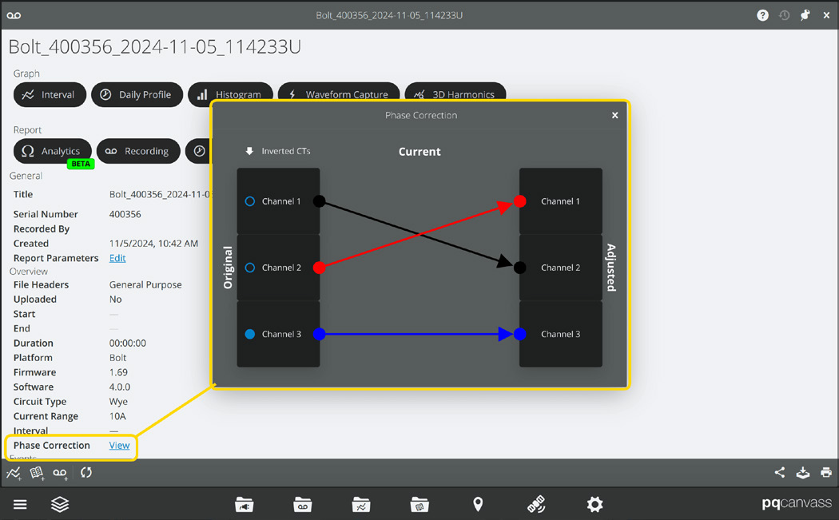Click the Phase Correction View link
The height and width of the screenshot is (520, 839).
tap(119, 445)
